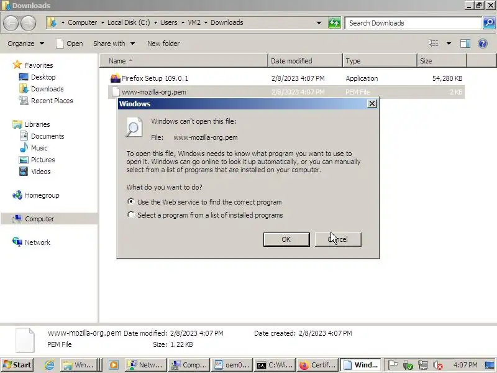Click the volume tray icon

pyautogui.click(x=438, y=365)
